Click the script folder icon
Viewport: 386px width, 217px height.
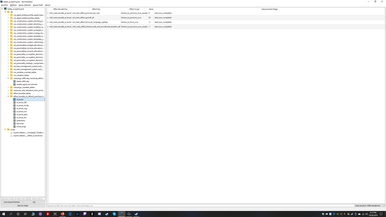click(x=8, y=130)
